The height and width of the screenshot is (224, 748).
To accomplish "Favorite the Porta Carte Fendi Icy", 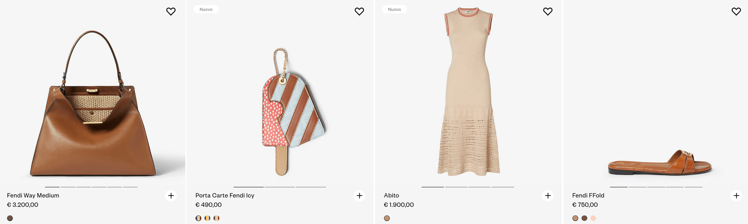I will tap(359, 12).
